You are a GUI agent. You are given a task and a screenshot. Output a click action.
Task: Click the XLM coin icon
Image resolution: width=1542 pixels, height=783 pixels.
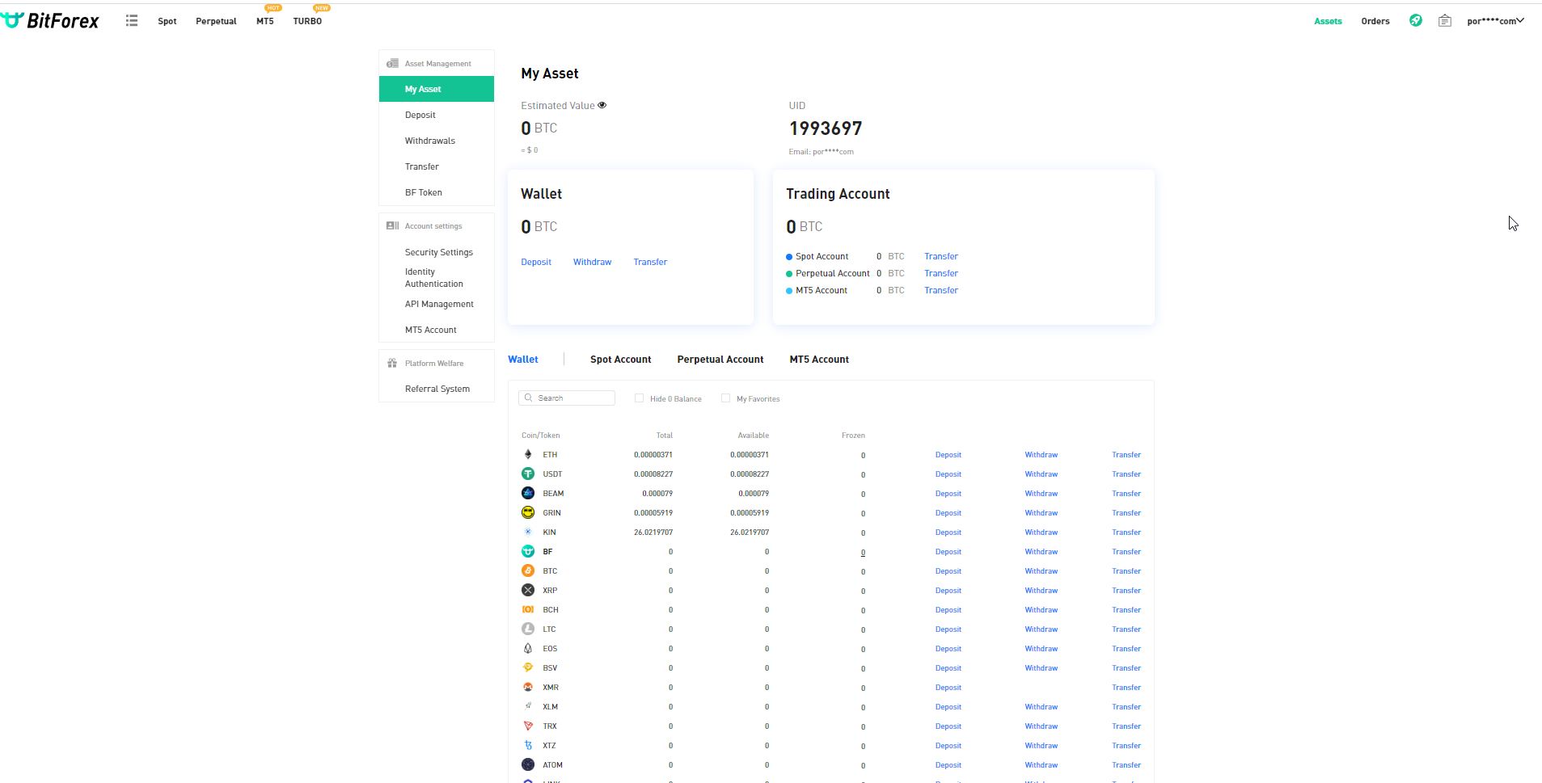528,706
